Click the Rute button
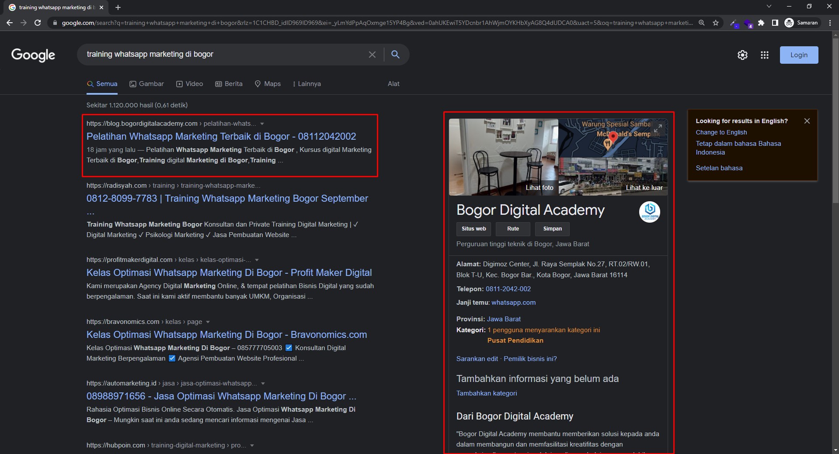The height and width of the screenshot is (454, 839). [512, 229]
